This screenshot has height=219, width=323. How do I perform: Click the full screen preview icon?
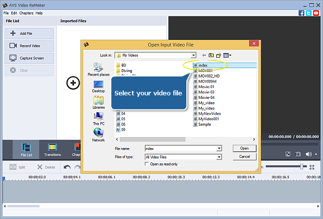click(288, 154)
